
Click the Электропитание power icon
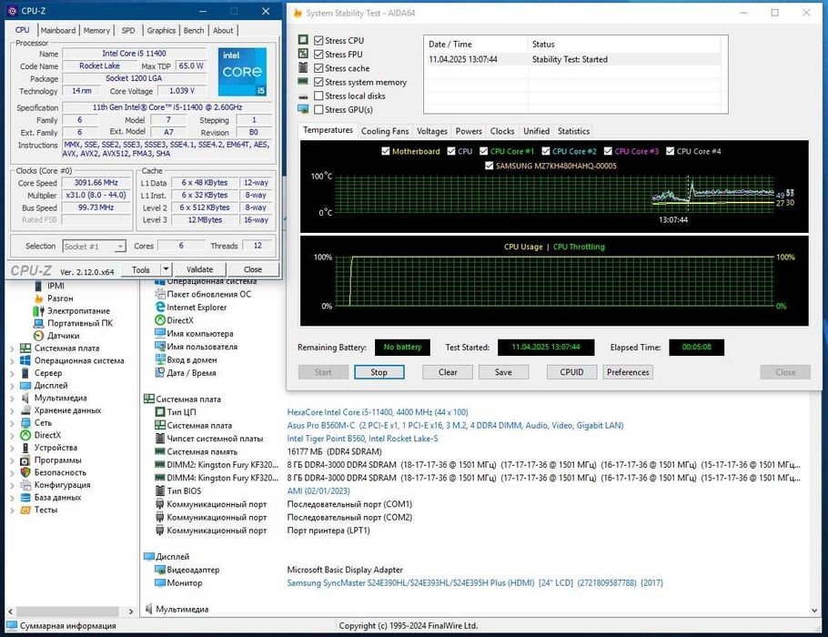coord(38,310)
